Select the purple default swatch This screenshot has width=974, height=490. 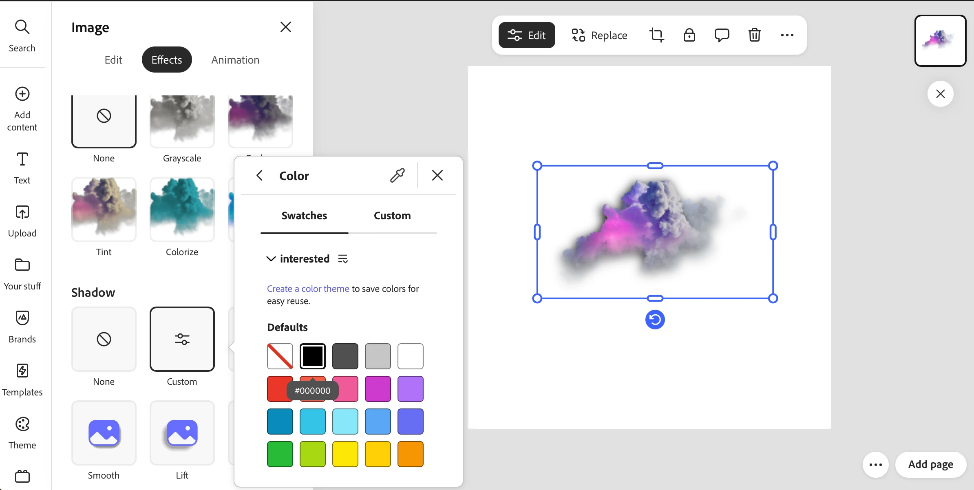410,389
